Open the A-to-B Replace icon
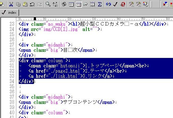The image size is (173, 118). (x=55, y=4)
